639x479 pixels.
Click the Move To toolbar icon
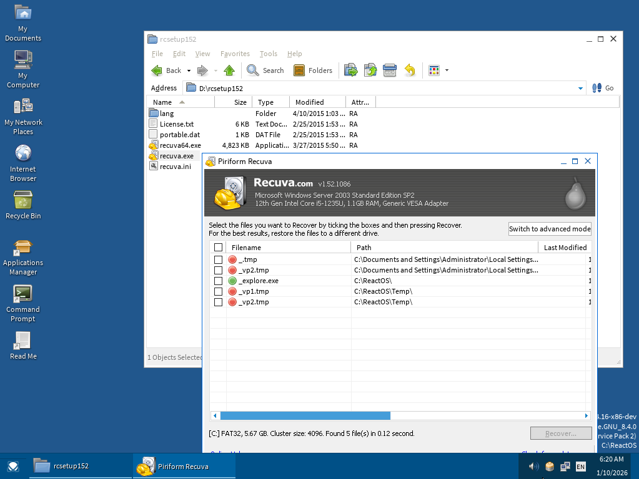(x=350, y=70)
